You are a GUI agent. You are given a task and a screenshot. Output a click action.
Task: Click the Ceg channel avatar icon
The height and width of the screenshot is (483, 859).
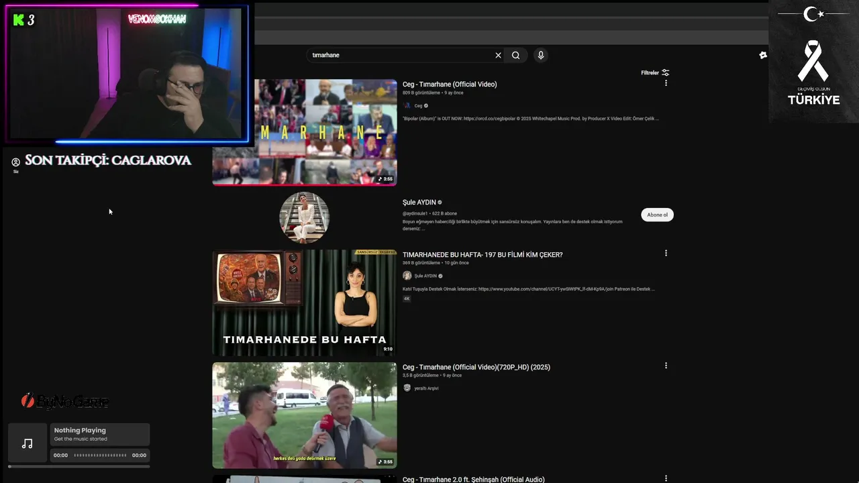pyautogui.click(x=407, y=105)
